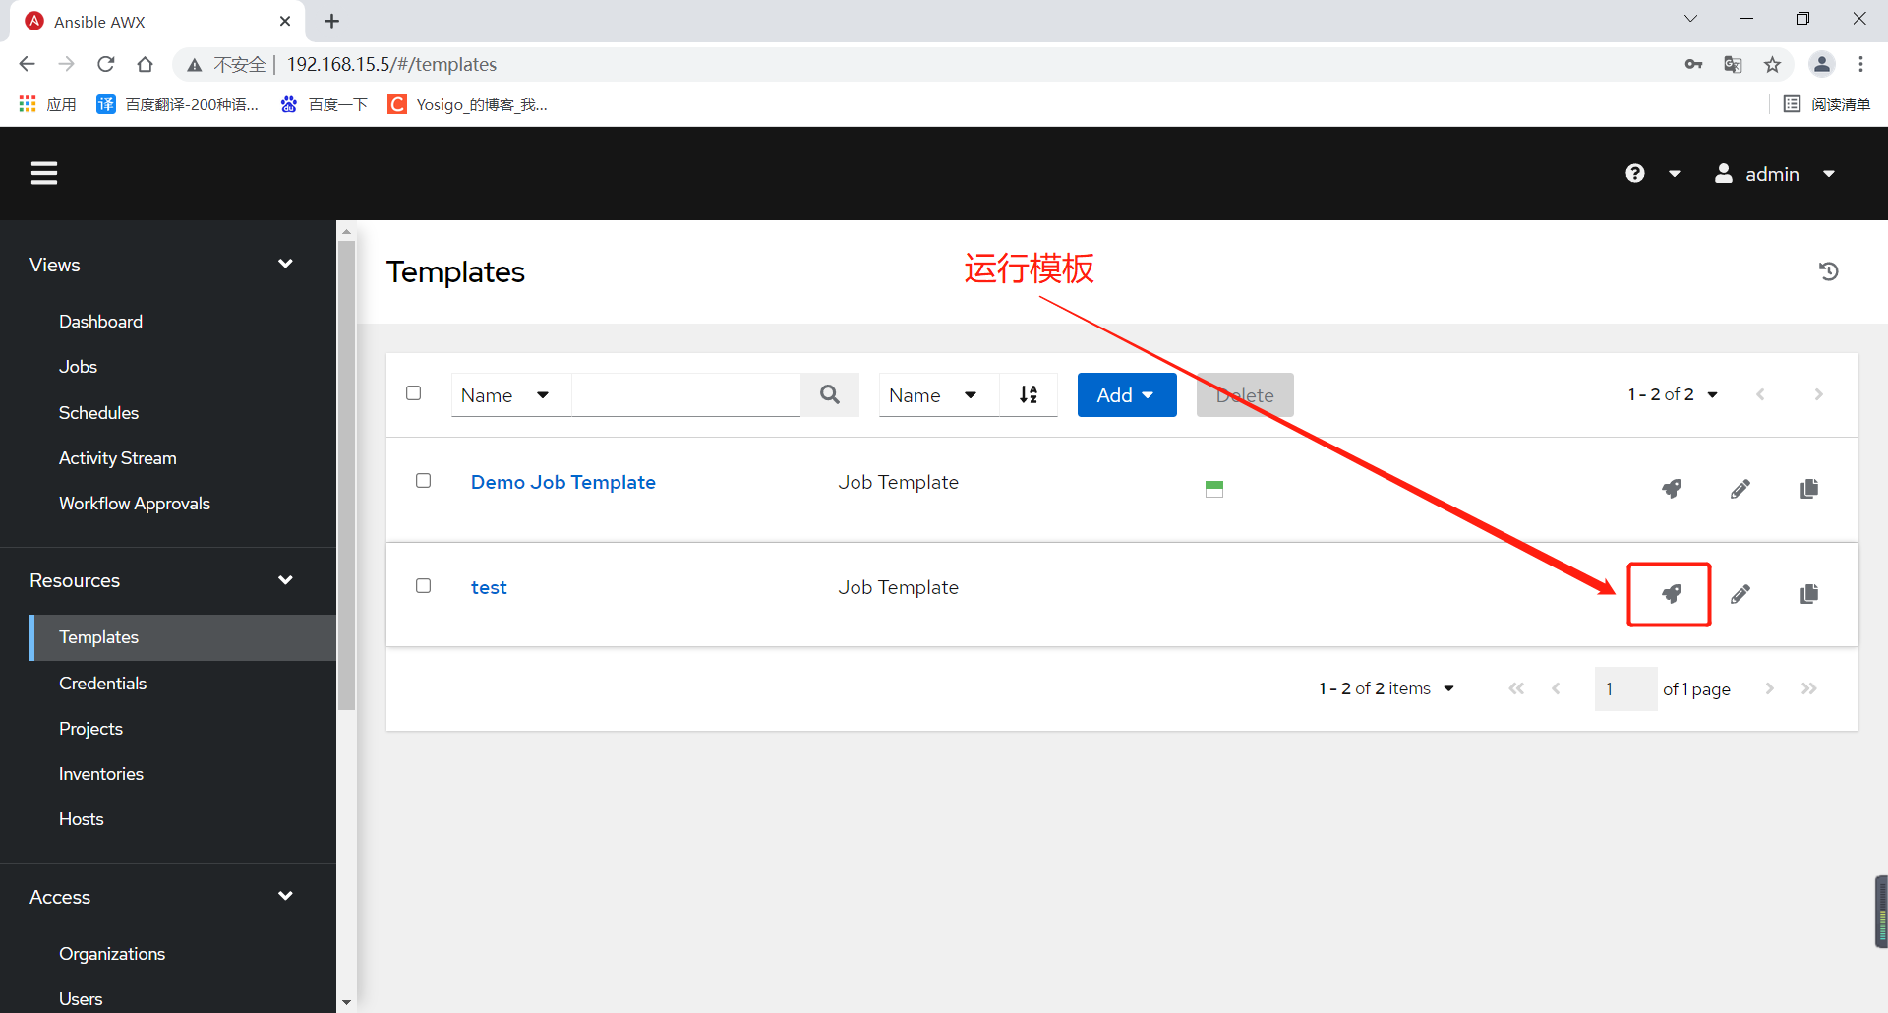Screen dimensions: 1888x1013
Task: Click the search magnifier button
Action: 830,394
